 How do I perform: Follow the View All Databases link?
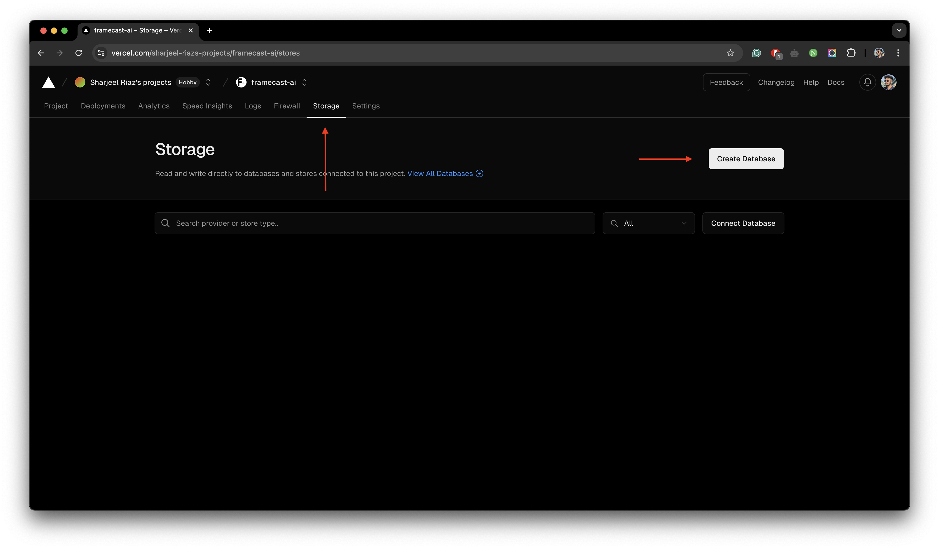[440, 174]
